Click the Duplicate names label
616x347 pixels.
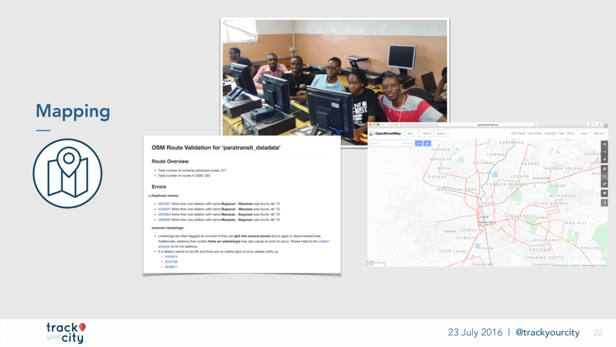click(165, 196)
